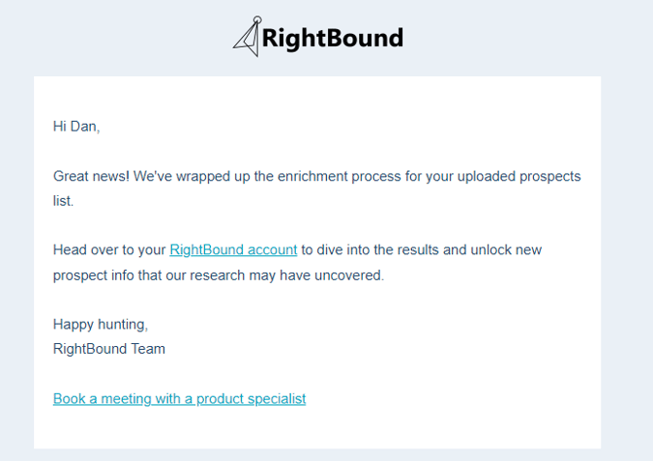Click the word 'process' in first paragraph
The height and width of the screenshot is (461, 653).
point(376,176)
